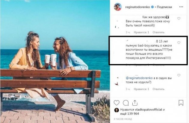Like the 'Как же здорово' comment heart
Image resolution: width=189 pixels, height=123 pixels.
[x=179, y=19]
